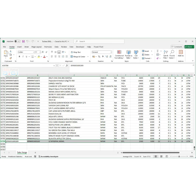196x196 pixels.
Task: Open the Add-ins gallery
Action: tap(181, 53)
